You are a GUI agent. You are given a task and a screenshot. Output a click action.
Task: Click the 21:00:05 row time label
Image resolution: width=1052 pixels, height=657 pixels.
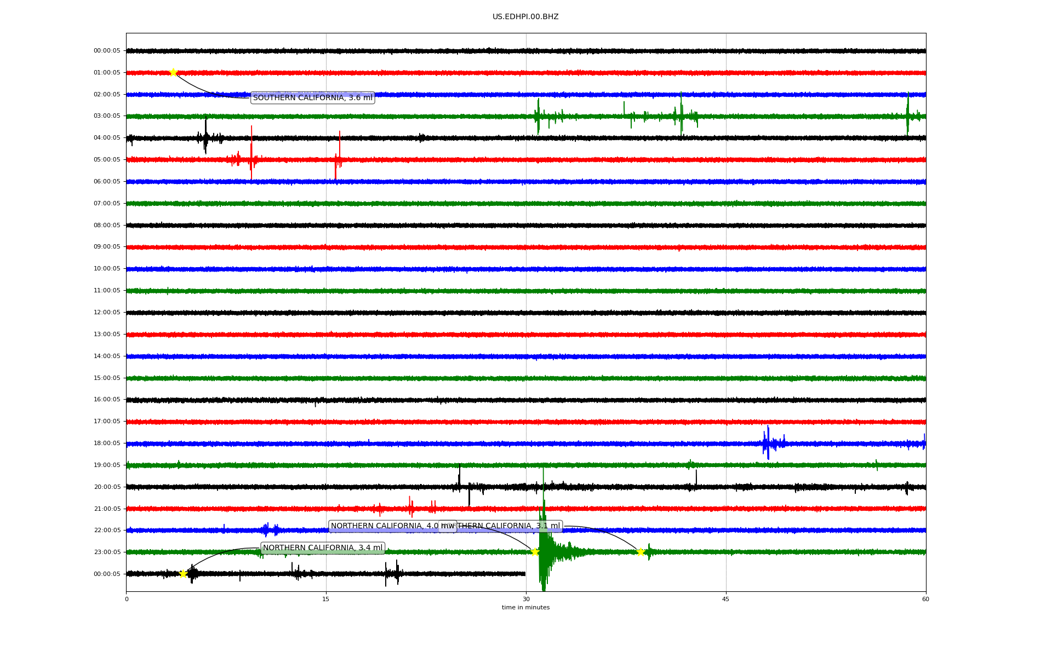point(107,509)
